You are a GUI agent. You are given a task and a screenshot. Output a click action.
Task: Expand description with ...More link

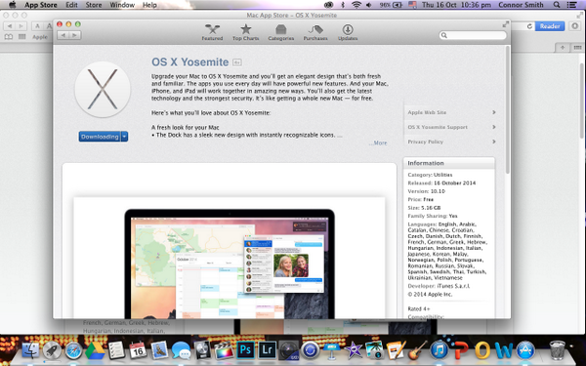click(378, 143)
